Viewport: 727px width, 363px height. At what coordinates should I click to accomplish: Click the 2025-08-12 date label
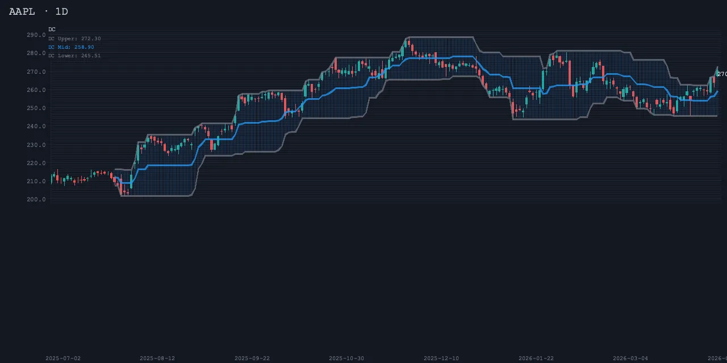click(x=157, y=358)
